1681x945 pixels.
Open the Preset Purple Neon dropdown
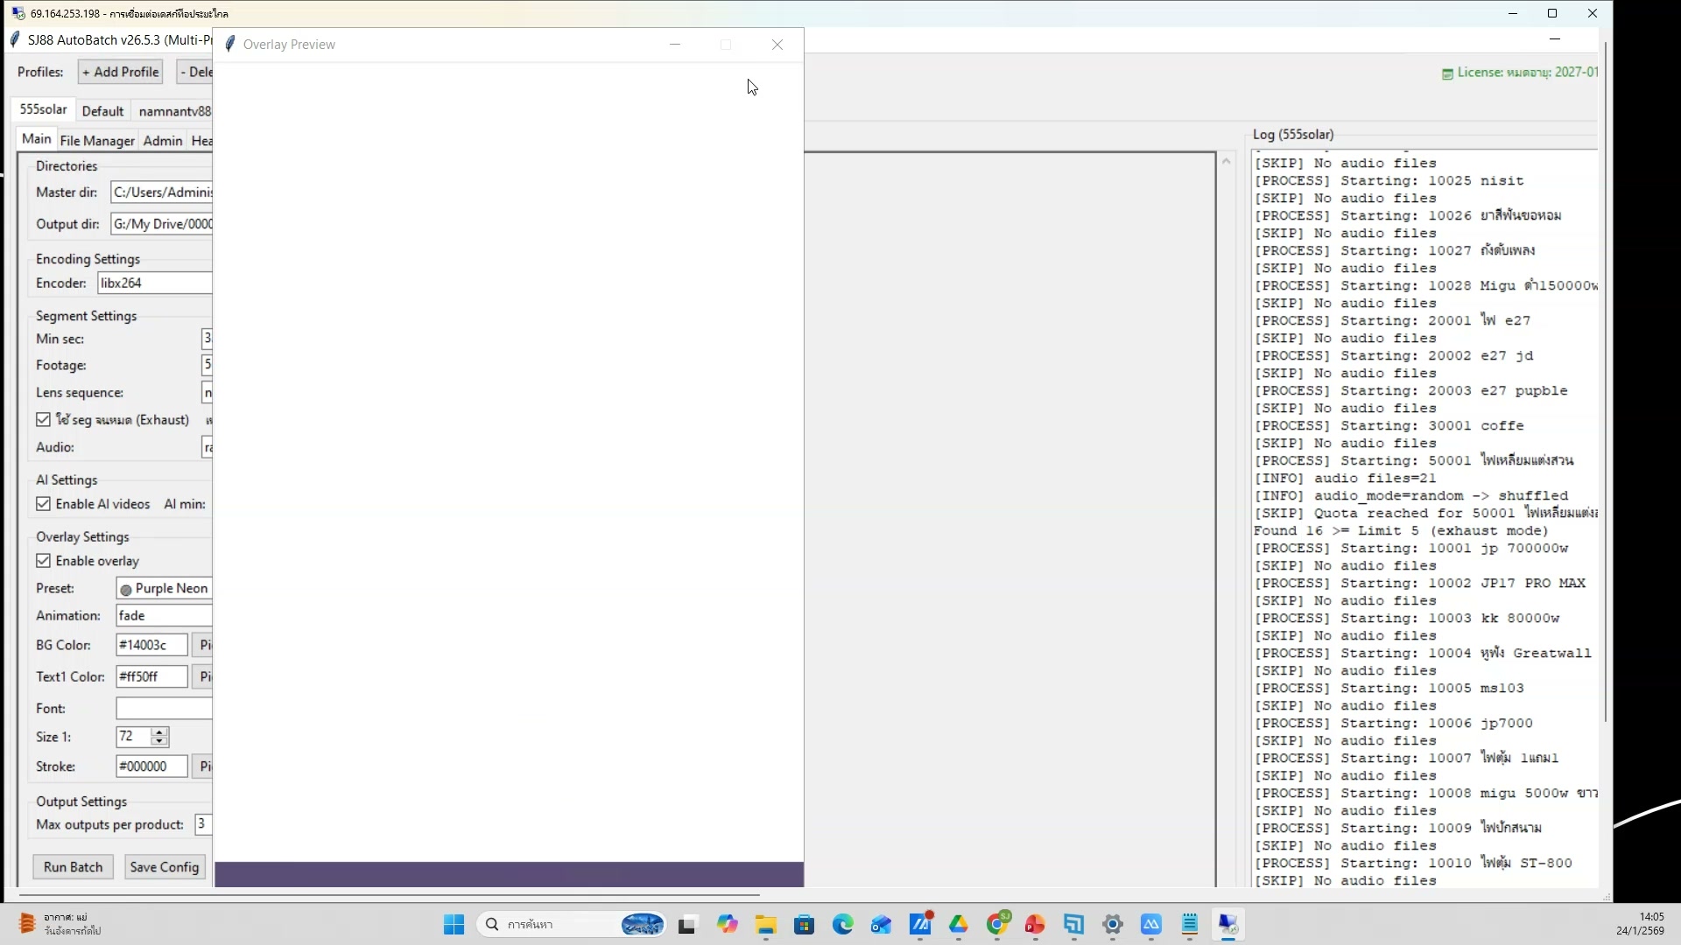[x=163, y=588]
